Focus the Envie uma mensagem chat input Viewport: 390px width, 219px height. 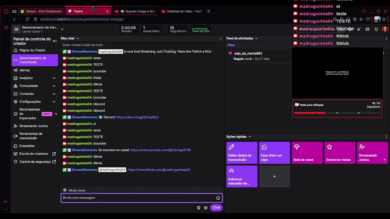(x=142, y=198)
